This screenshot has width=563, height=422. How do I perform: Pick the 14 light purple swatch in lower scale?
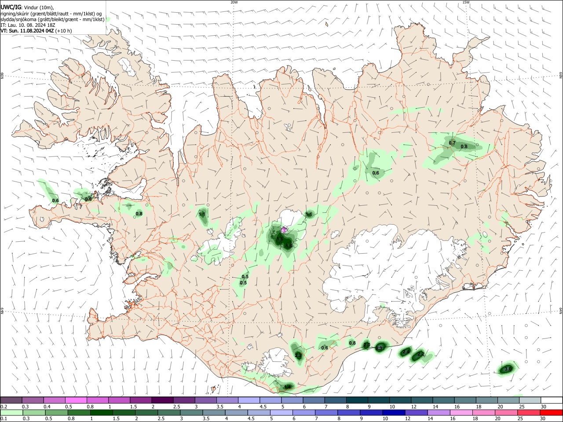coord(439,412)
